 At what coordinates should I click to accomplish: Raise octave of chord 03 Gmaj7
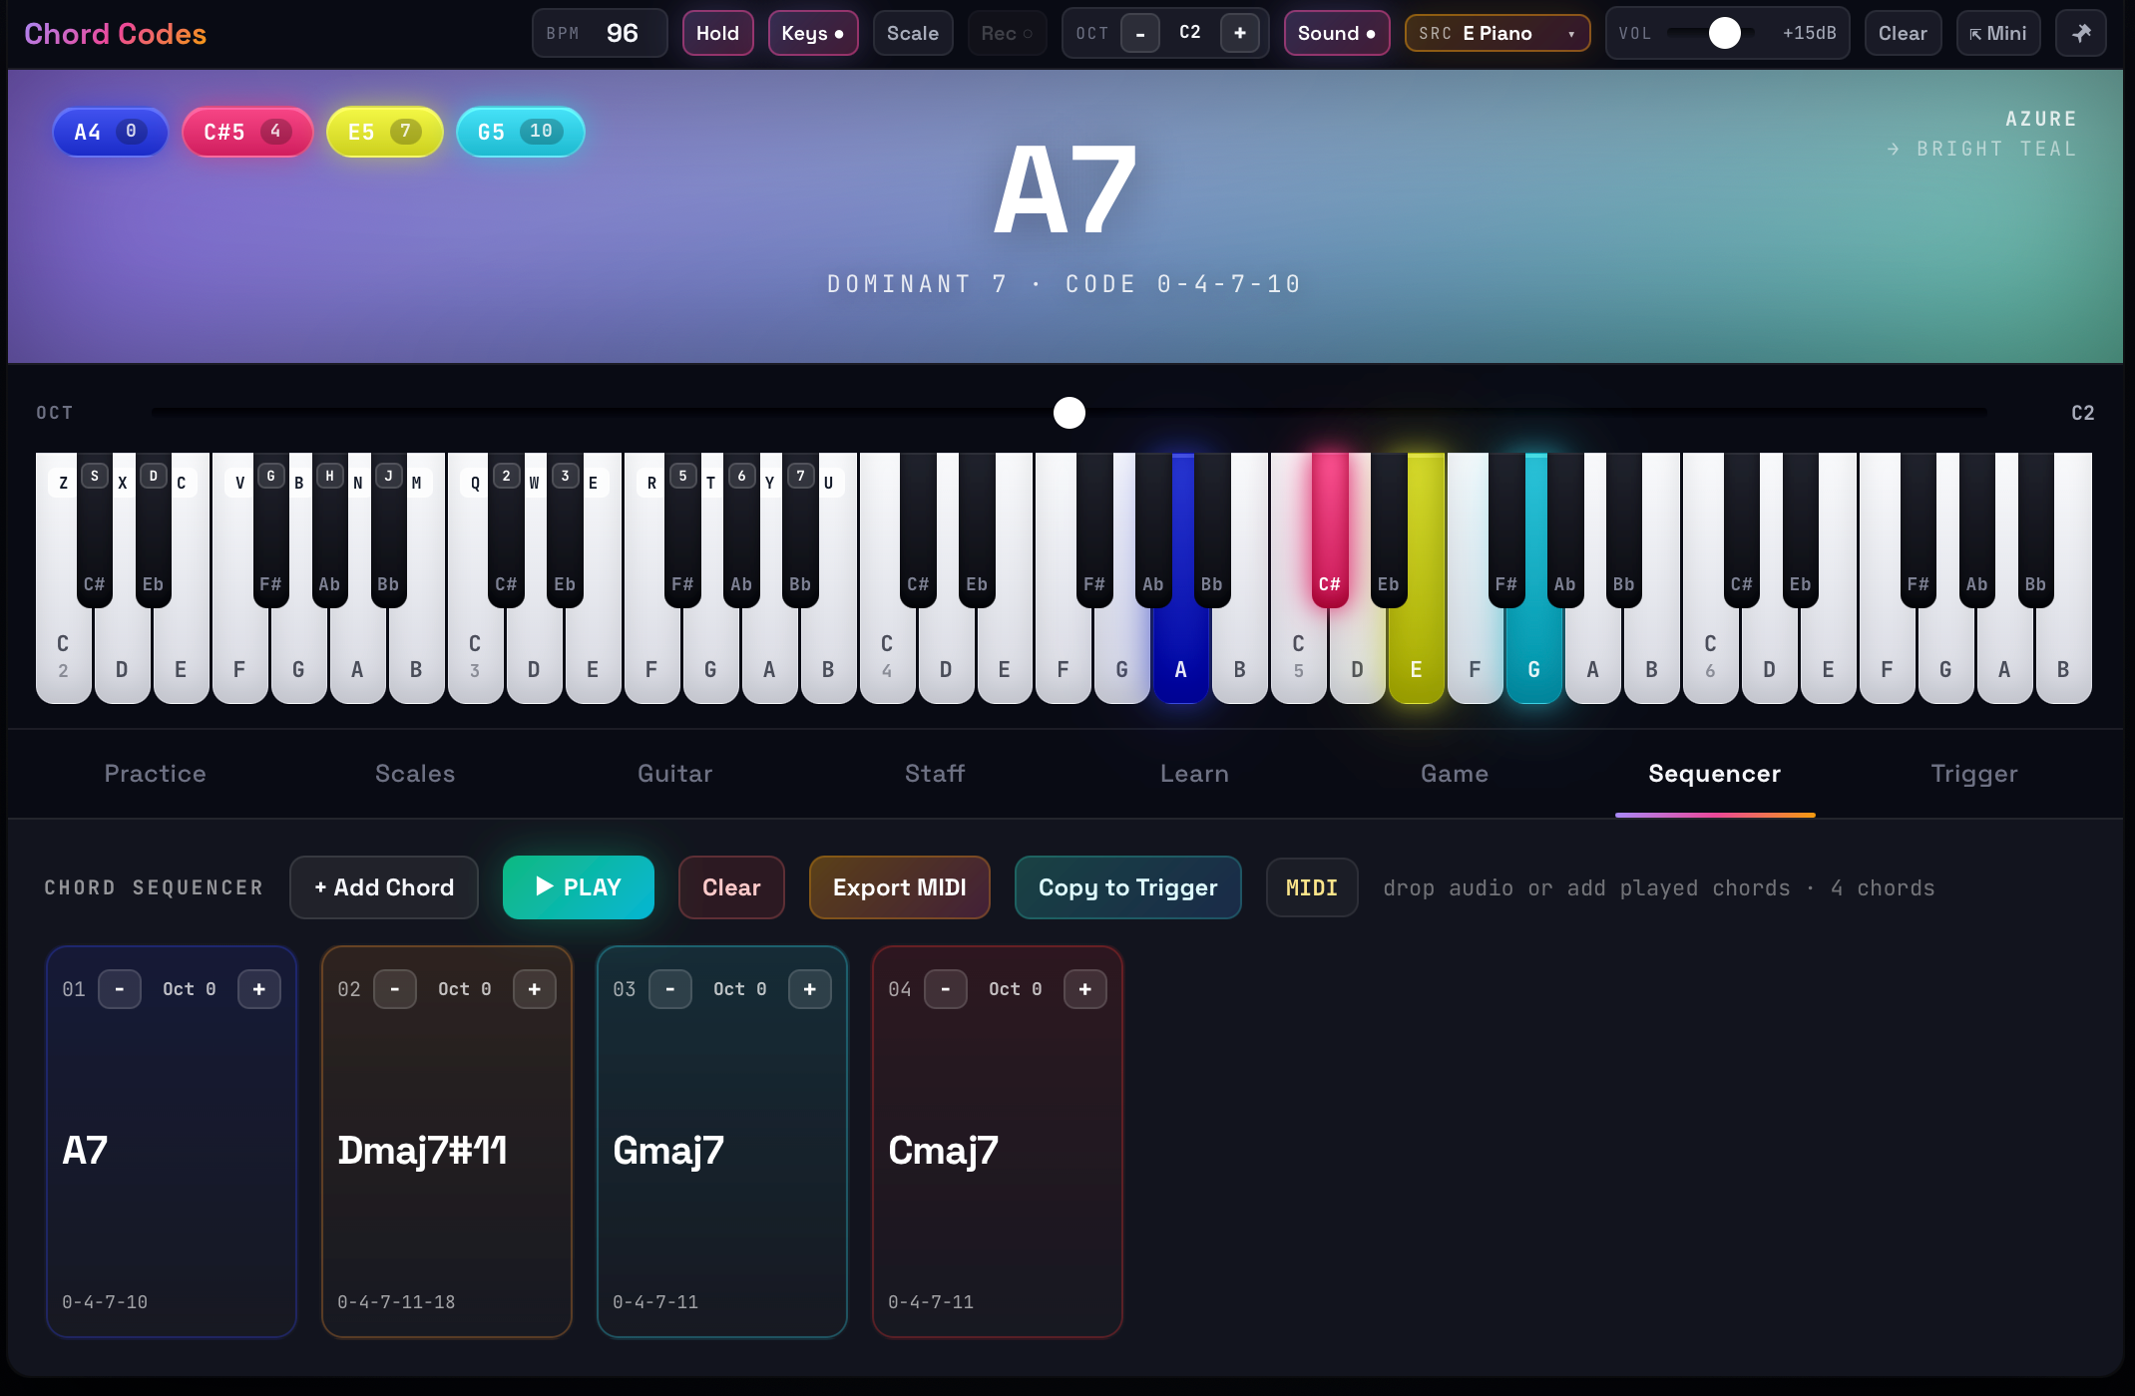point(810,989)
